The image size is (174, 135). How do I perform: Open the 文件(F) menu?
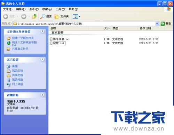pos(8,9)
